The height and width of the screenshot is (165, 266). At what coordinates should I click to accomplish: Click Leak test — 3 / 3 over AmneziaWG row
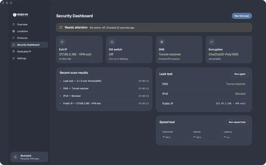(x=104, y=81)
